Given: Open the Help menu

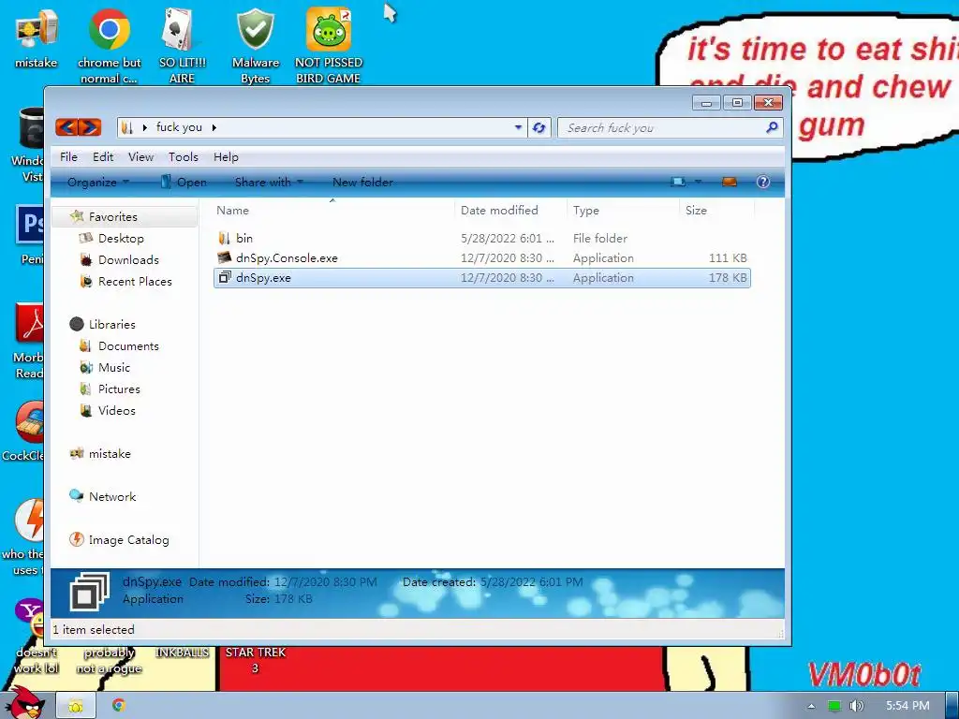Looking at the screenshot, I should pyautogui.click(x=226, y=157).
